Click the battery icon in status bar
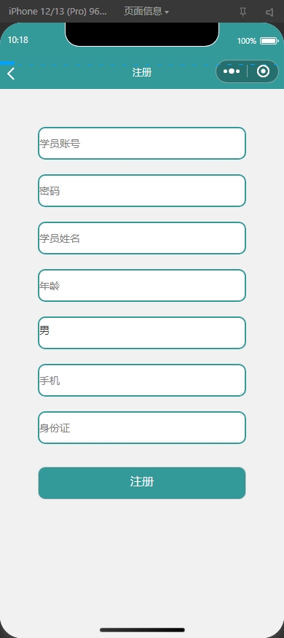 coord(269,41)
